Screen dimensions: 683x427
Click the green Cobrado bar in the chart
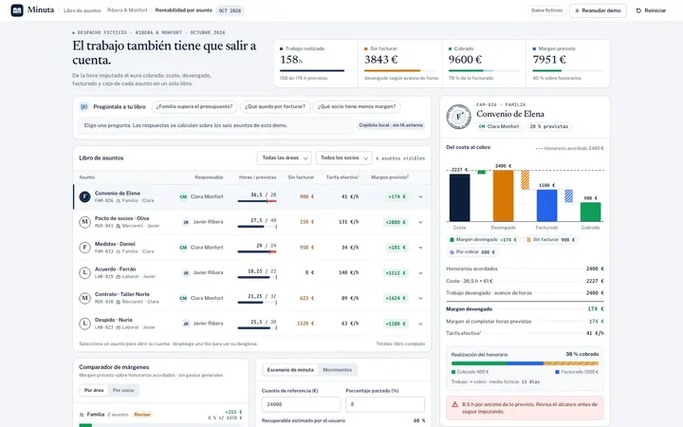[x=590, y=212]
